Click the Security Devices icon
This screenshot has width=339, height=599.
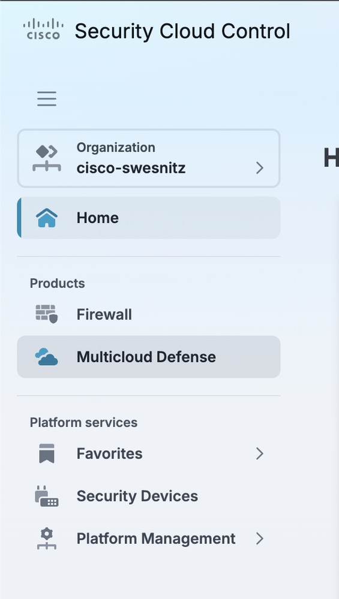click(47, 496)
